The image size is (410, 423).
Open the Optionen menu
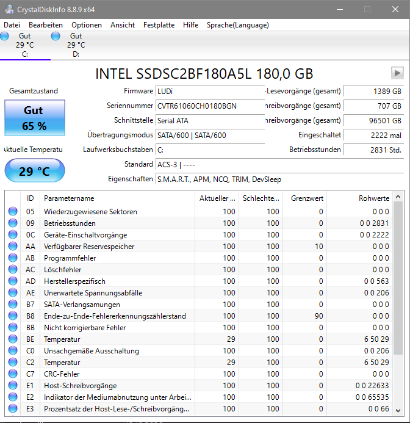87,25
